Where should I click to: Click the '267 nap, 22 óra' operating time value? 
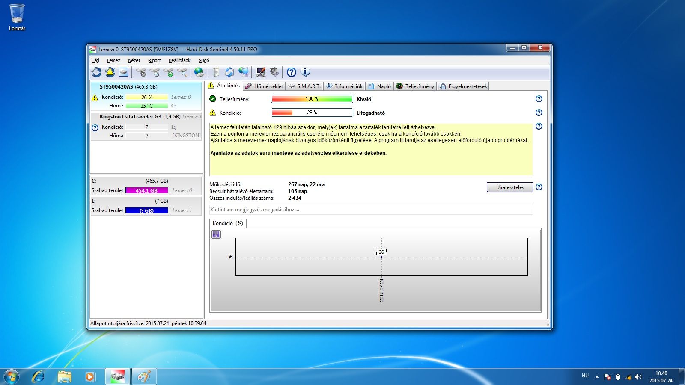306,184
